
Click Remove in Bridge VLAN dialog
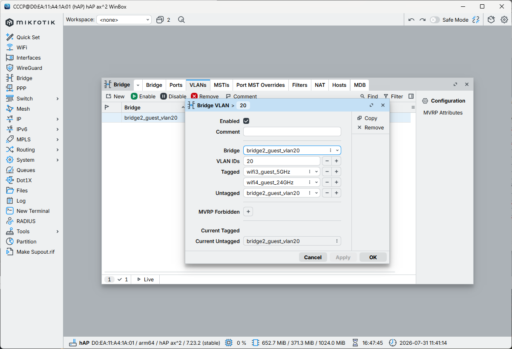coord(371,128)
